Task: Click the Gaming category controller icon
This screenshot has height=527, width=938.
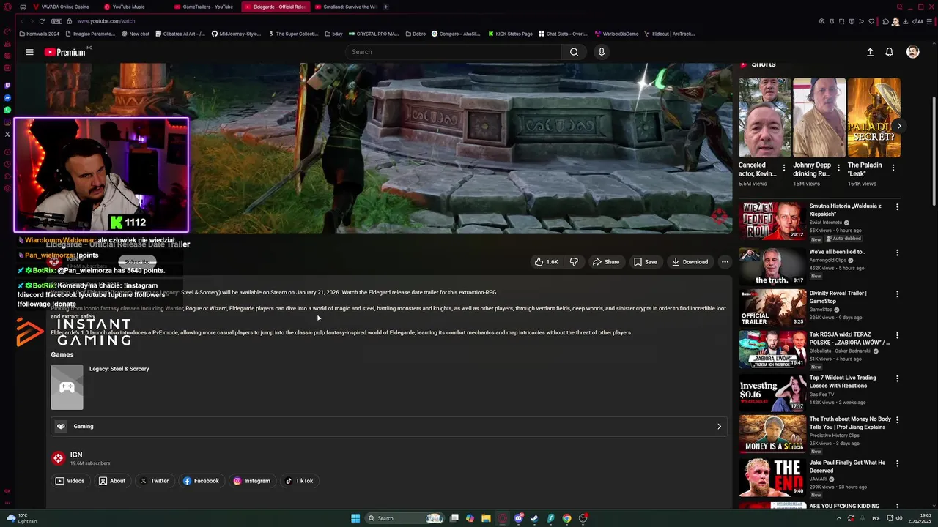Action: point(61,426)
